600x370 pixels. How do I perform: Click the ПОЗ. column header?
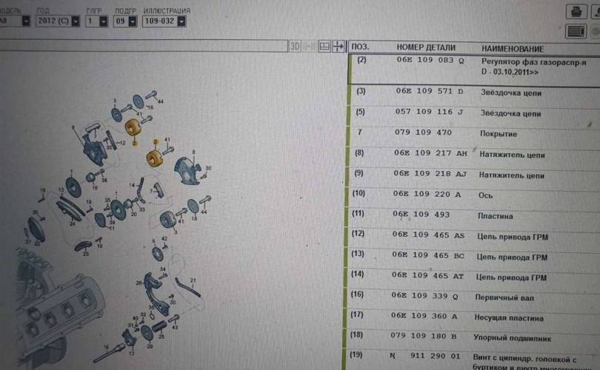pos(361,47)
